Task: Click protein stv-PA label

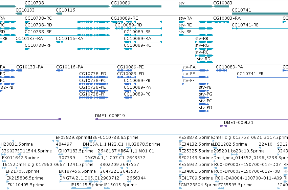Action: [189, 67]
